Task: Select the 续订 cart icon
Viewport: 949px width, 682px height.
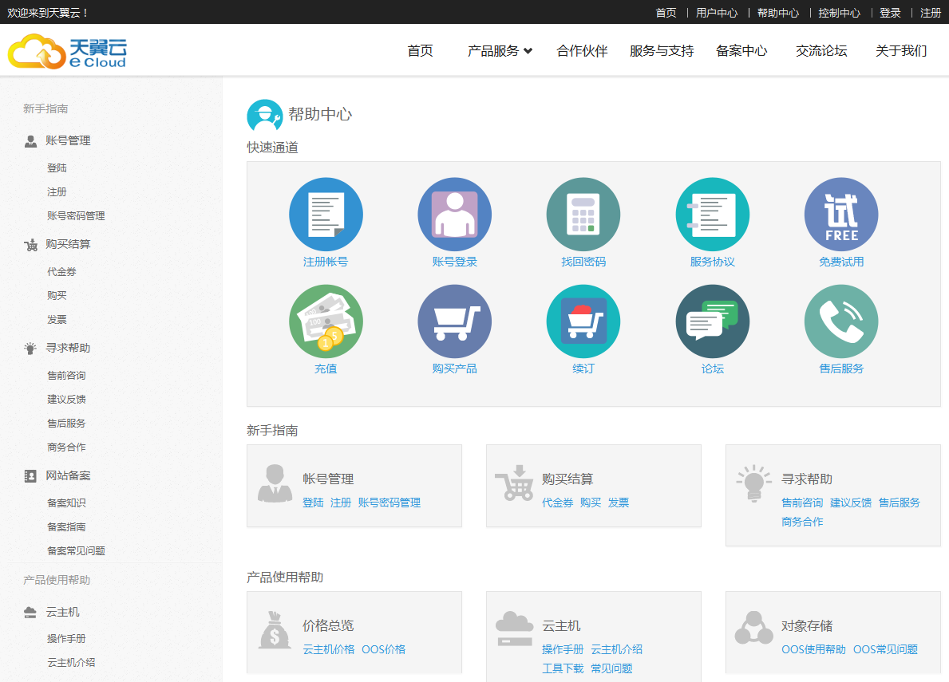Action: (x=583, y=321)
